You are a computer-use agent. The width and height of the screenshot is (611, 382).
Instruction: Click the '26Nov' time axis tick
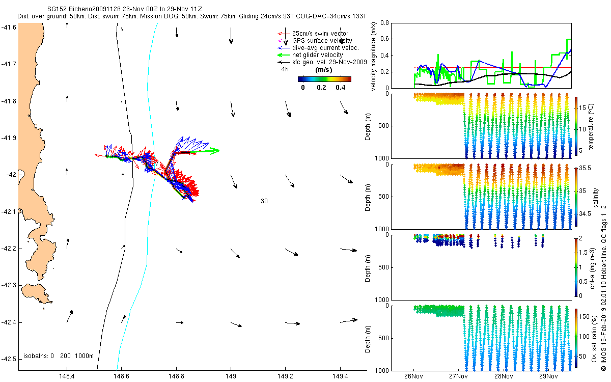[x=413, y=377]
